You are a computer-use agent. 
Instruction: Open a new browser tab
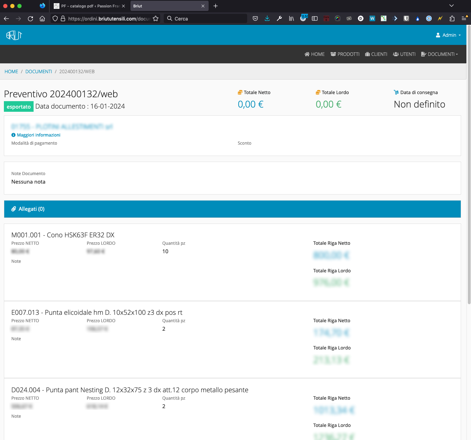pyautogui.click(x=216, y=6)
